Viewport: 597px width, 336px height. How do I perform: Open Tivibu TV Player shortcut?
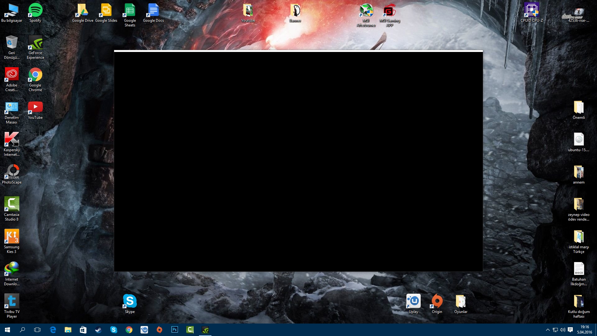click(12, 306)
